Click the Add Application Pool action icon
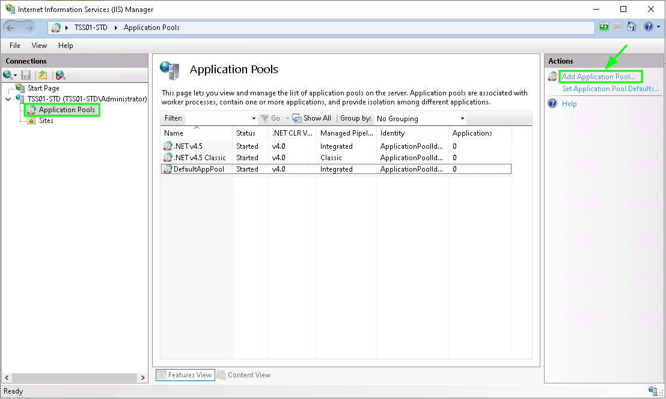Image resolution: width=666 pixels, height=399 pixels. click(552, 76)
